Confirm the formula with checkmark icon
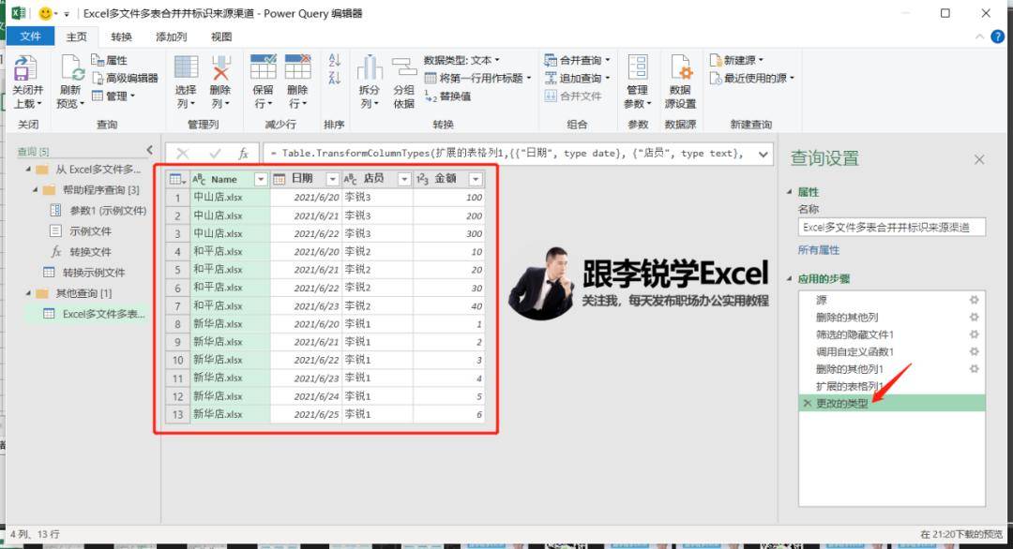The width and height of the screenshot is (1013, 549). [215, 154]
